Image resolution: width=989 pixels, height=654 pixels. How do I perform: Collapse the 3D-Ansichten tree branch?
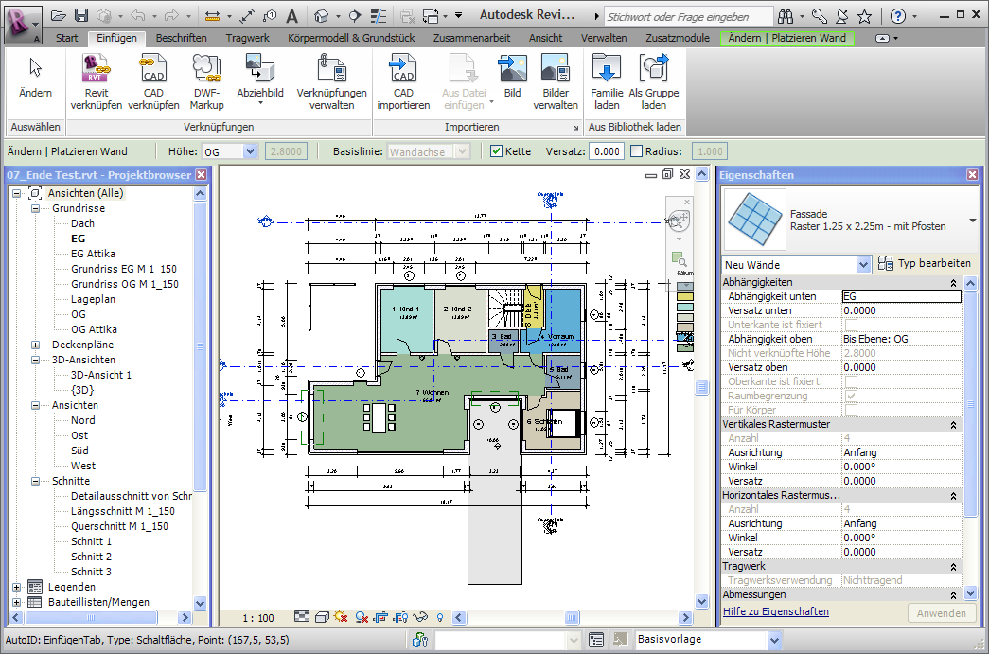click(x=35, y=359)
